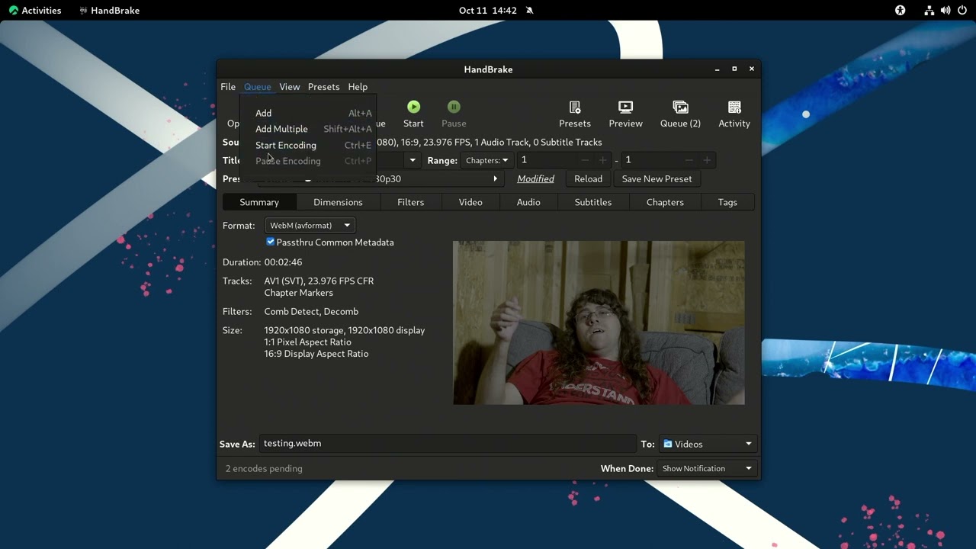Click the Modified preset label
The height and width of the screenshot is (549, 976).
tap(535, 179)
